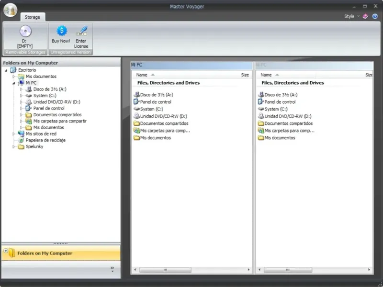Click Unidad DVD/CD-RW (D:) icon in tree
383x287 pixels.
click(x=29, y=102)
